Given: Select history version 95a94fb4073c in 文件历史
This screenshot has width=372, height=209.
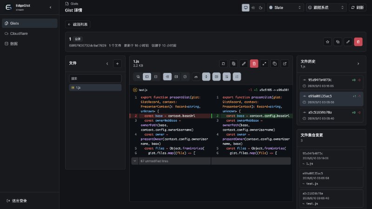Looking at the screenshot, I should coord(332,83).
